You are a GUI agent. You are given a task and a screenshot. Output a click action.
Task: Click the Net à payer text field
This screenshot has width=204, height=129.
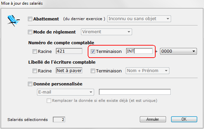[69, 70]
